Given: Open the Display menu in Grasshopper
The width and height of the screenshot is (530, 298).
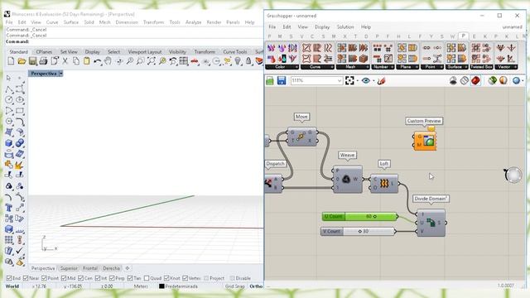Looking at the screenshot, I should [x=322, y=26].
